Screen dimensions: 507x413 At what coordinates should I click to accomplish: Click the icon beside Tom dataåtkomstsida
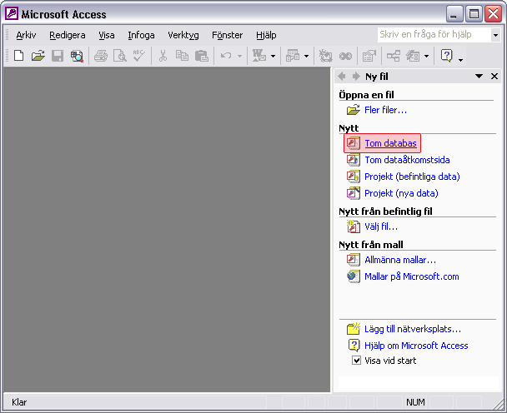pyautogui.click(x=353, y=160)
